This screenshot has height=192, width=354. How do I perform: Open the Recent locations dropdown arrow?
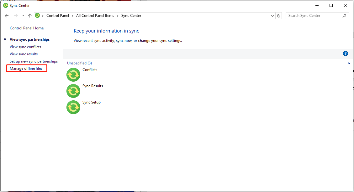(x=23, y=16)
